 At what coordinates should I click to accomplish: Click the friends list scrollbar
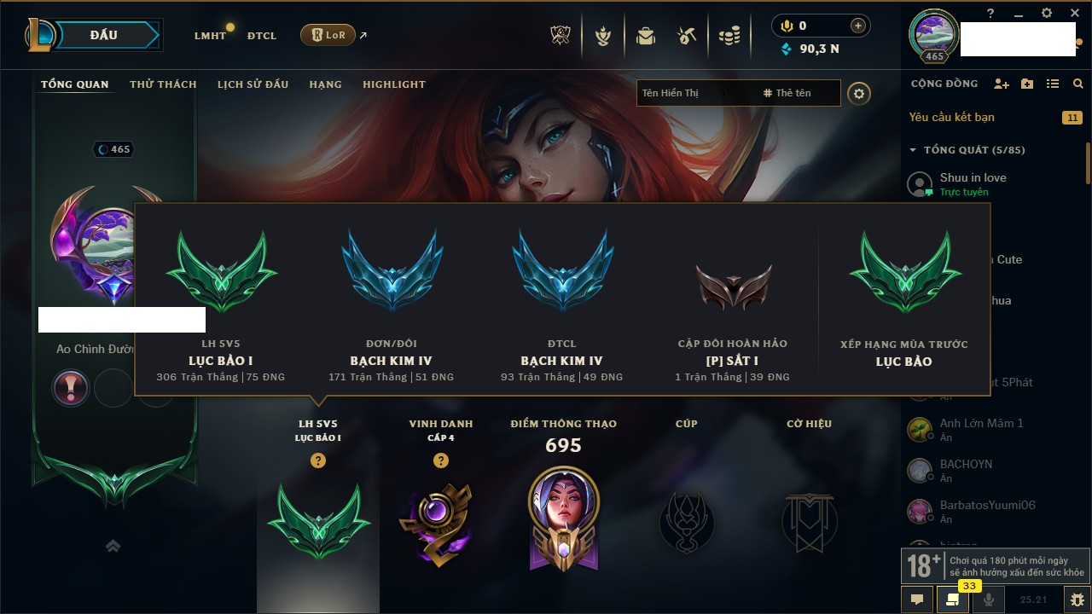pos(1088,162)
